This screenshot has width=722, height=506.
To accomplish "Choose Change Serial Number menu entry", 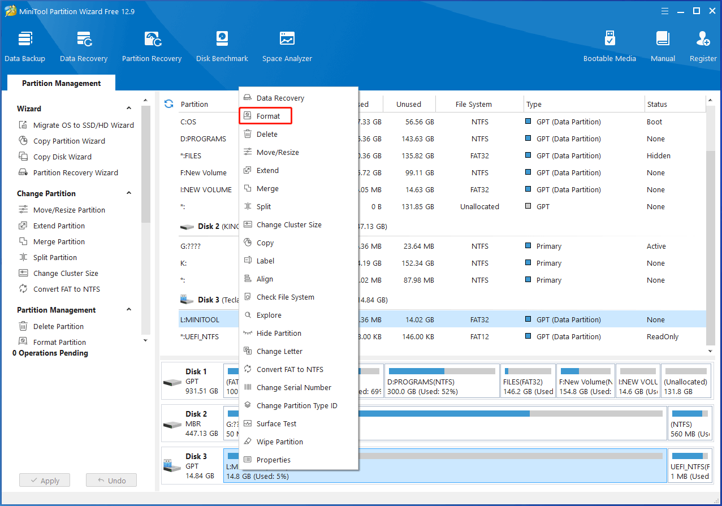I will point(299,387).
